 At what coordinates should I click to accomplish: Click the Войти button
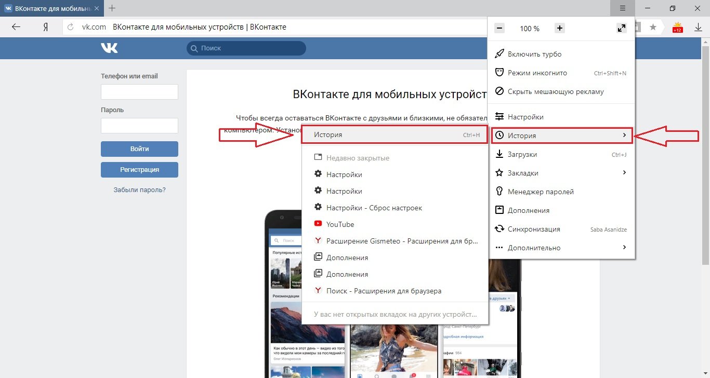[139, 149]
